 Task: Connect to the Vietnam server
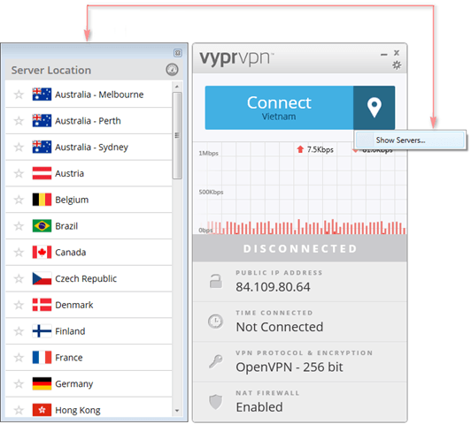point(279,108)
